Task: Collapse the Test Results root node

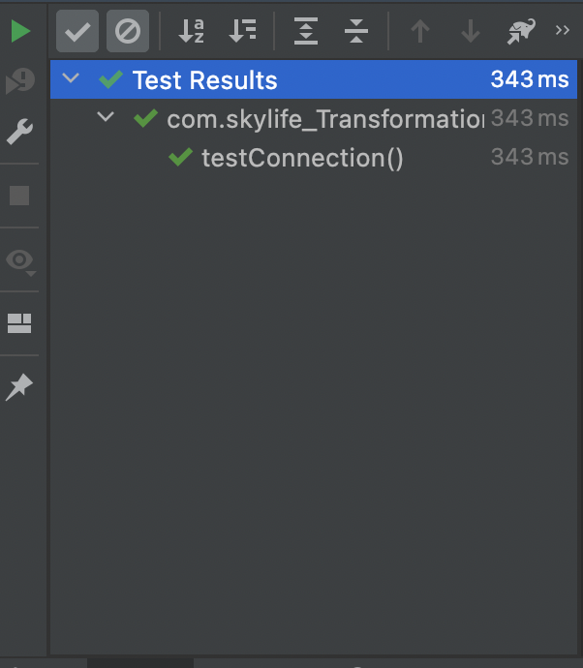Action: pyautogui.click(x=71, y=78)
